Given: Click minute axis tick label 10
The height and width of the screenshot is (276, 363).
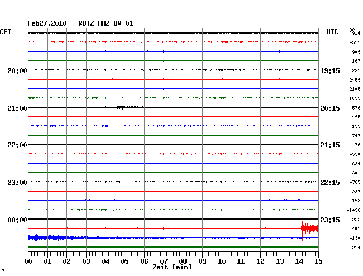Looking at the screenshot, I should click(222, 261).
